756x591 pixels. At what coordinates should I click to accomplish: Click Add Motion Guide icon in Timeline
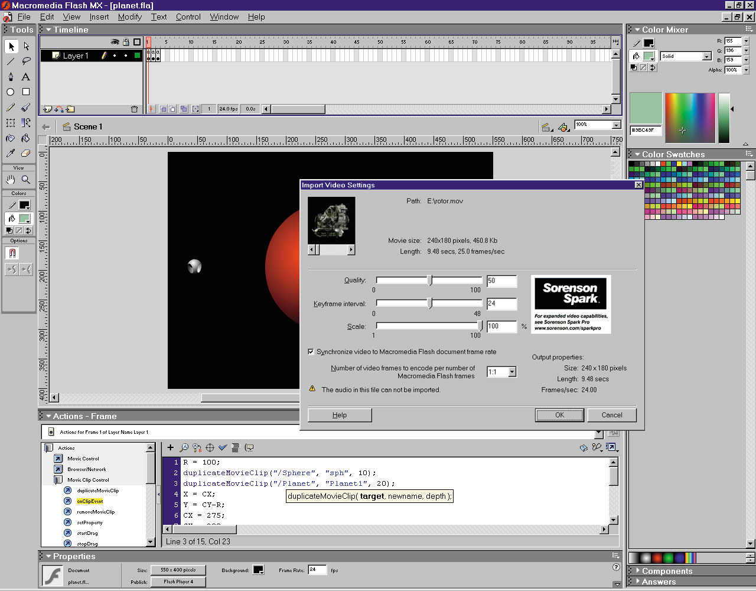pyautogui.click(x=59, y=109)
